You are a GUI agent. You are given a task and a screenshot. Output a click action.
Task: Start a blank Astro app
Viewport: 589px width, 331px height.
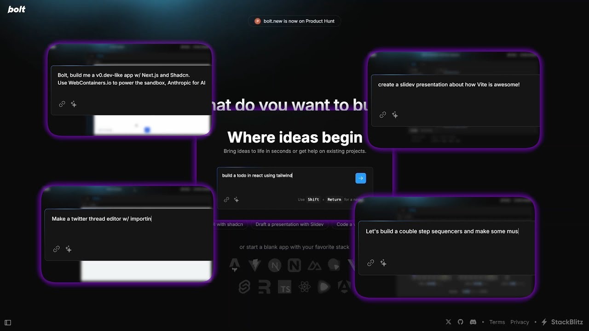coord(235,265)
